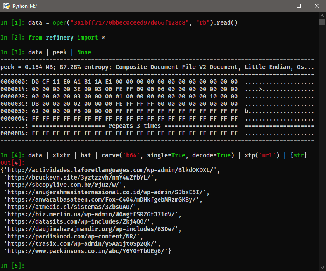326x271 pixels.
Task: Click hex row at offset 00000B4
Action: pos(157,133)
